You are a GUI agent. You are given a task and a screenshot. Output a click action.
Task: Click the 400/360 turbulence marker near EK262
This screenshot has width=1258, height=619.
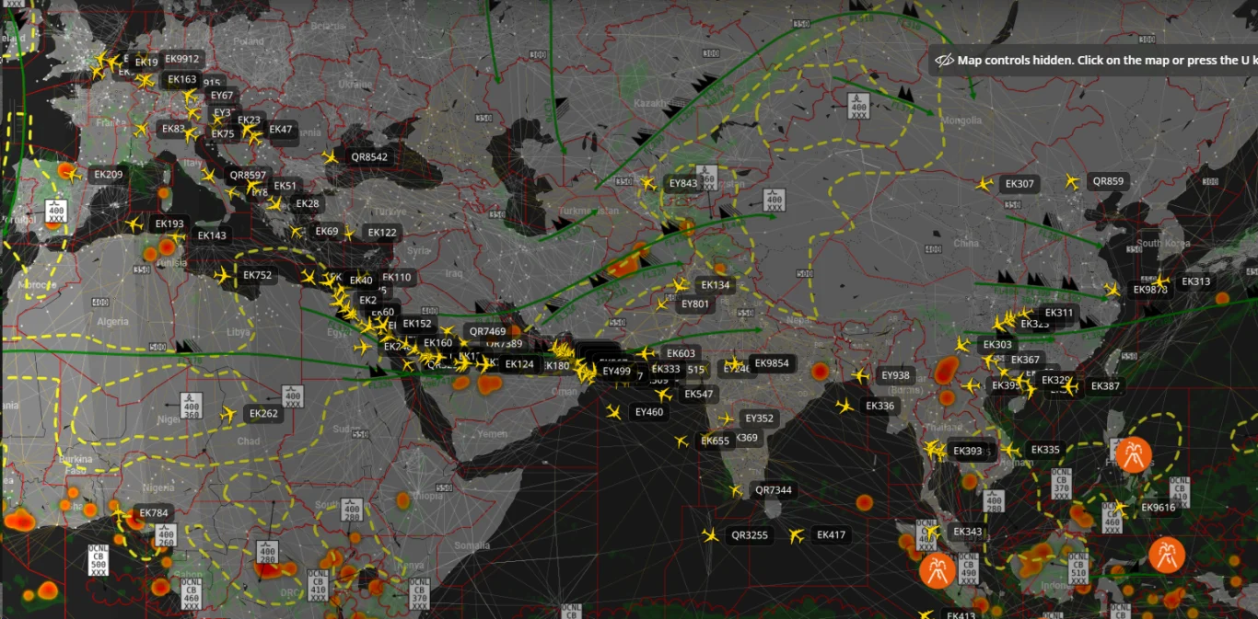(191, 407)
